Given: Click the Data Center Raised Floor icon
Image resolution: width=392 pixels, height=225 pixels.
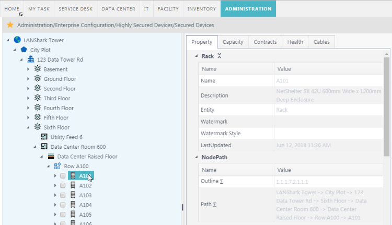Looking at the screenshot, I should tap(51, 156).
